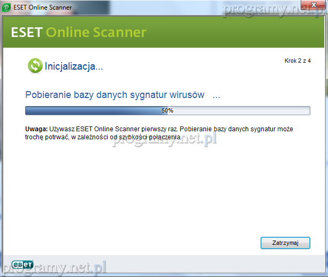Click the green Inicjalizacja refresh icon
The width and height of the screenshot is (328, 277).
click(35, 66)
